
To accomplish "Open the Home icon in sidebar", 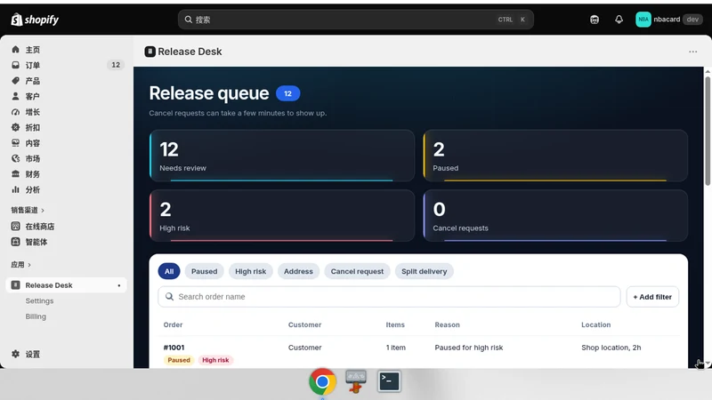I will pos(15,50).
